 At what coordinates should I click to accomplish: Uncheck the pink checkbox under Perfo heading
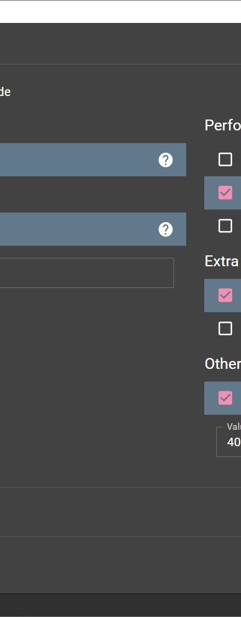click(x=225, y=193)
